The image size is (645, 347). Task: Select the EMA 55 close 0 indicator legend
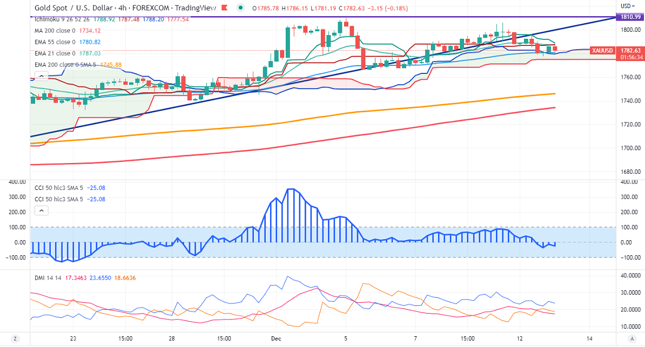tap(55, 42)
